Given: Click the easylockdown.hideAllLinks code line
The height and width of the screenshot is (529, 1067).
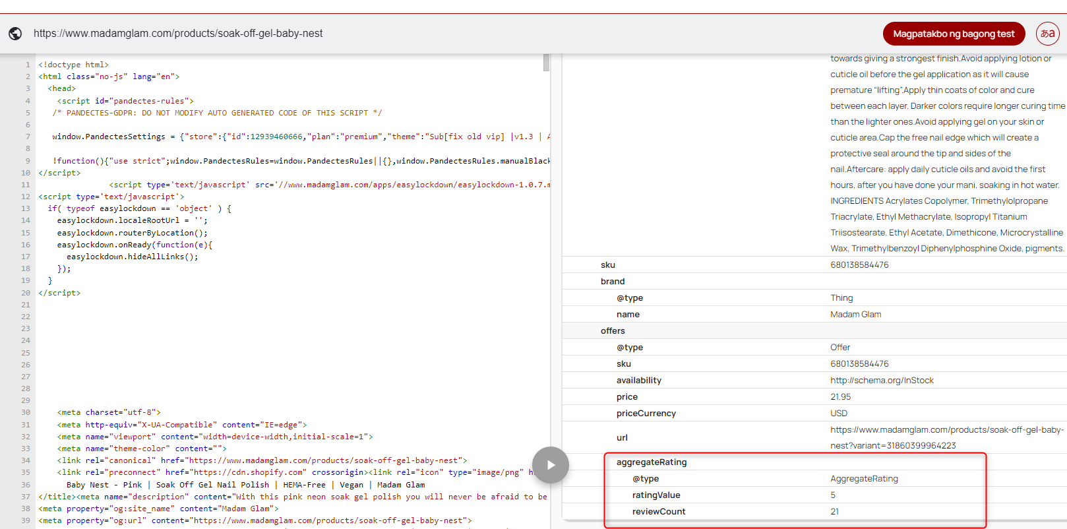Looking at the screenshot, I should click(132, 257).
